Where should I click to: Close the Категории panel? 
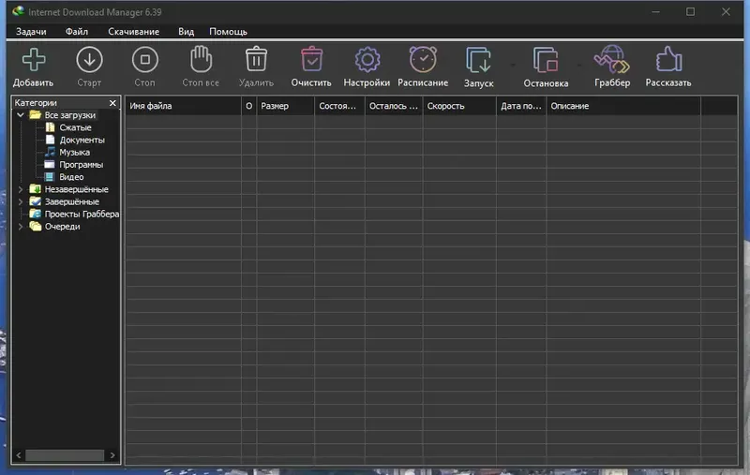(112, 103)
